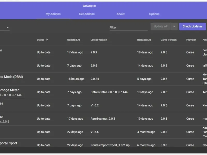Click the '13 days ago' released cell
The width and height of the screenshot is (207, 155).
(x=145, y=92)
